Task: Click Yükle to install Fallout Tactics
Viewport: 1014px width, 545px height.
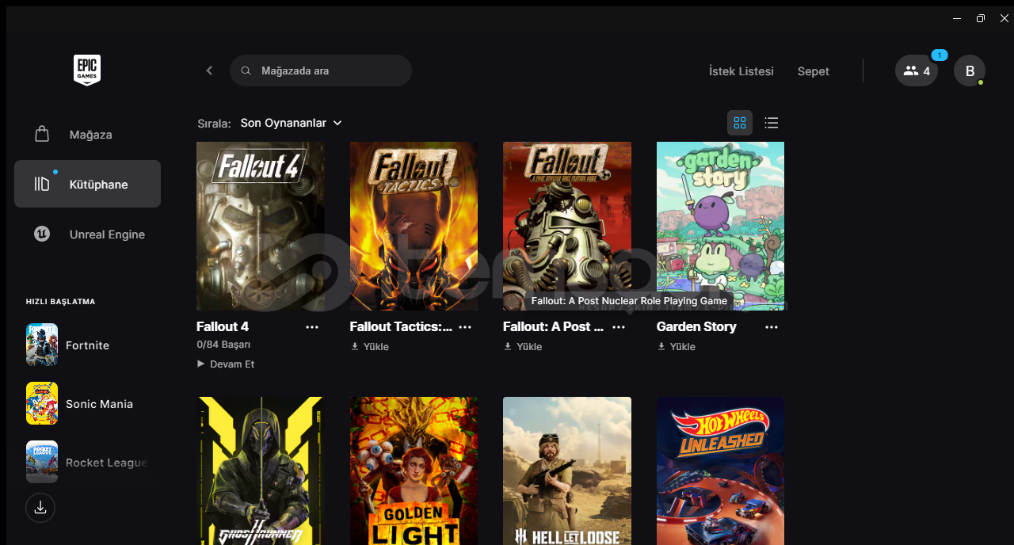Action: click(369, 347)
